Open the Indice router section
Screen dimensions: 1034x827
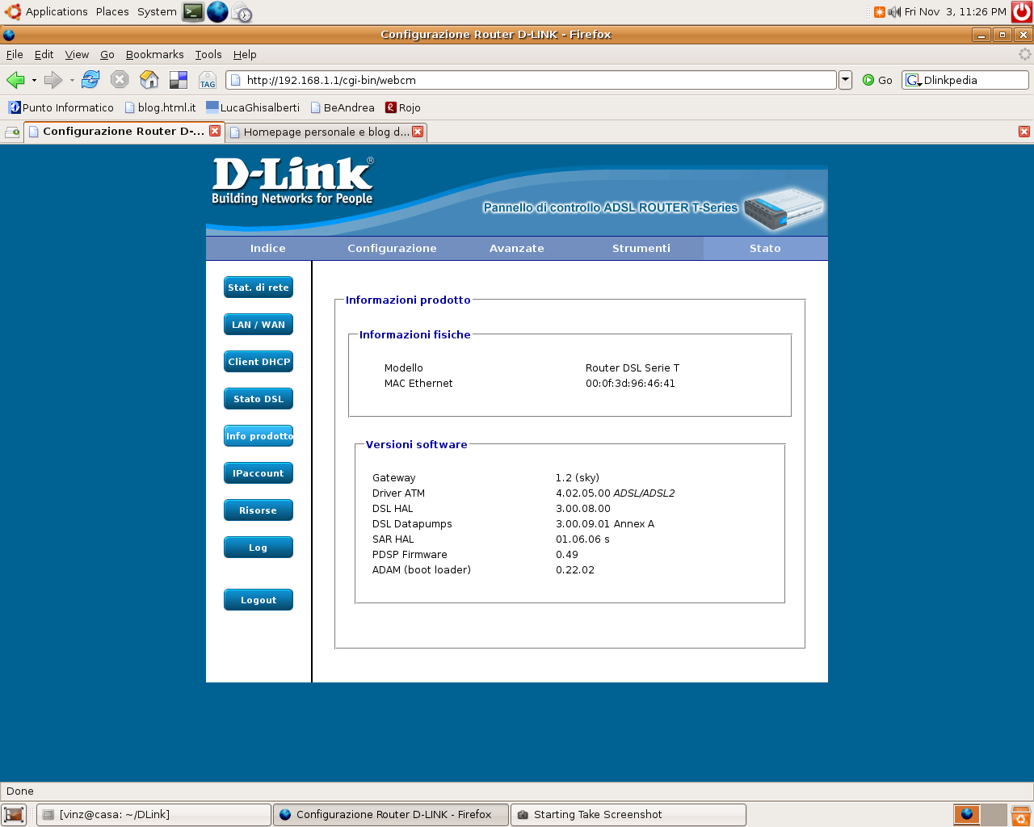tap(268, 248)
